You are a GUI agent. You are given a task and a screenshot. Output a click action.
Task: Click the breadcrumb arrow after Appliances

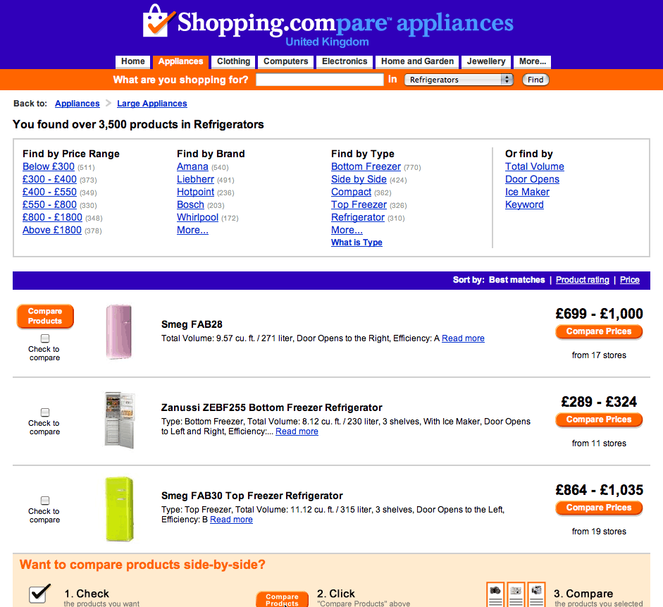(109, 103)
